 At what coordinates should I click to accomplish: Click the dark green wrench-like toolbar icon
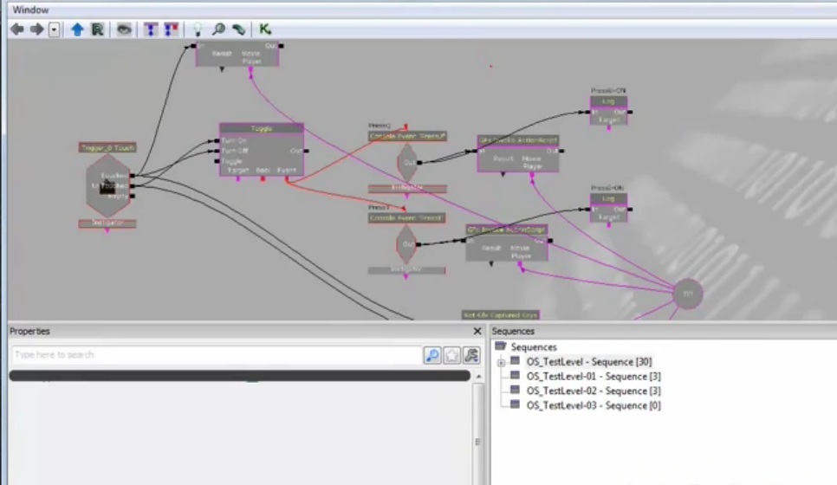[238, 29]
